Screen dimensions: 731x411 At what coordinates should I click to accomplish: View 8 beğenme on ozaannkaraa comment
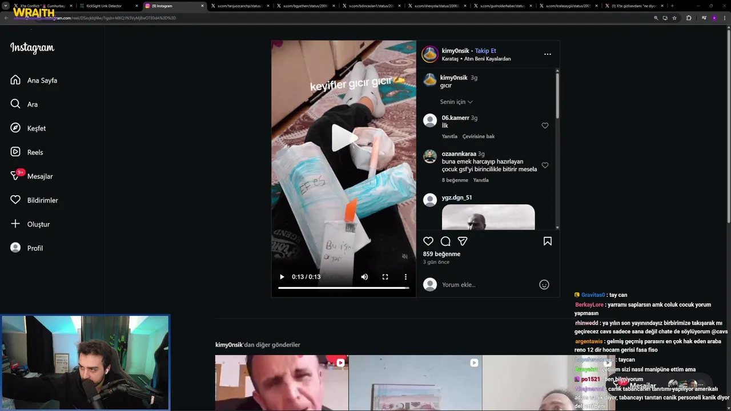pyautogui.click(x=455, y=180)
